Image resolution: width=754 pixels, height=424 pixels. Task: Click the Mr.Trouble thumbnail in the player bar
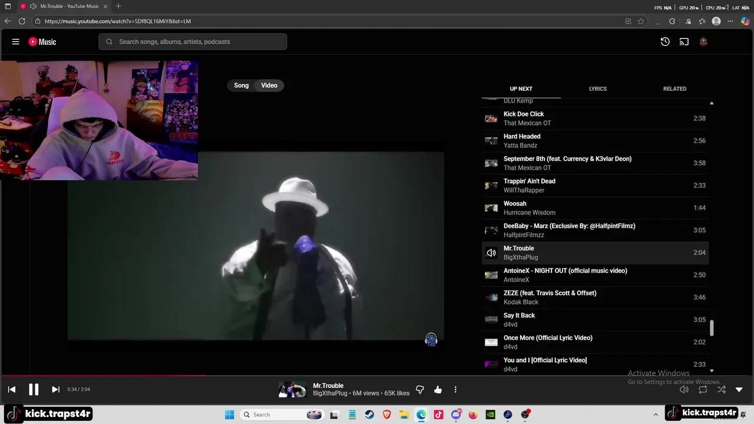293,389
